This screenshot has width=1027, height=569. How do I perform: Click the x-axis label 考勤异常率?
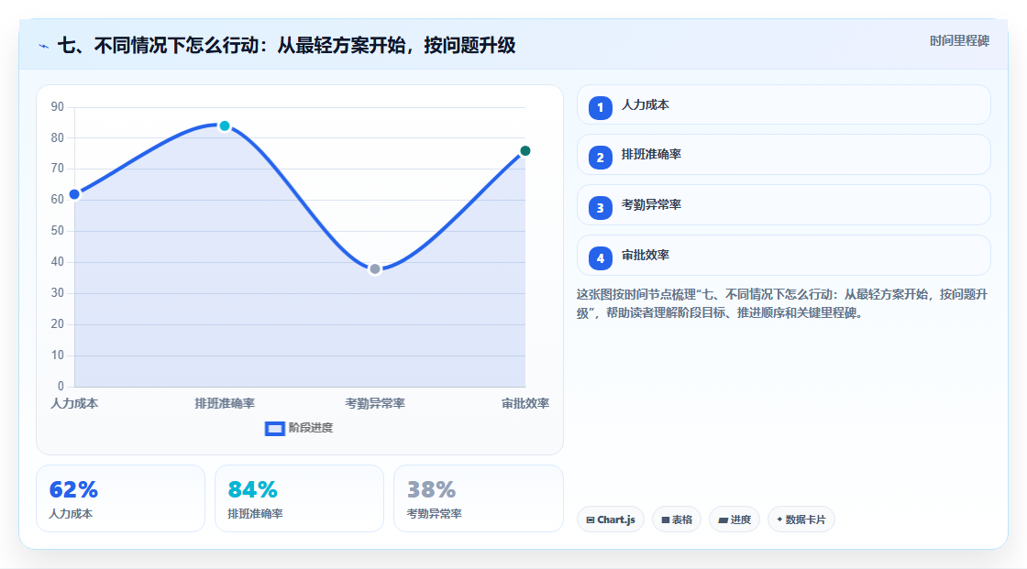point(375,403)
